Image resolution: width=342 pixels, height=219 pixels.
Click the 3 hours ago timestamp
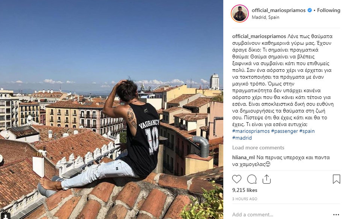pos(245,199)
